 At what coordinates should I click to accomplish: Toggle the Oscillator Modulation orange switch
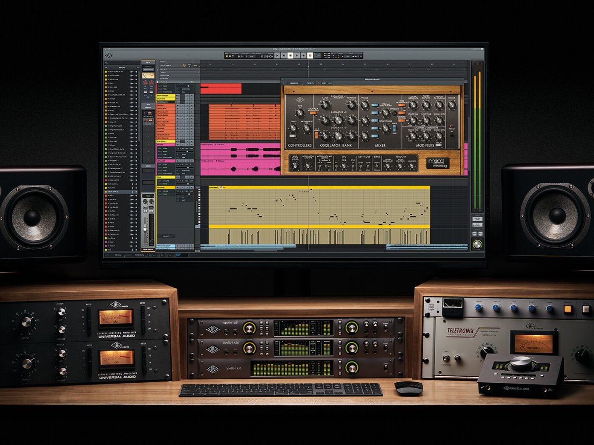pyautogui.click(x=313, y=113)
